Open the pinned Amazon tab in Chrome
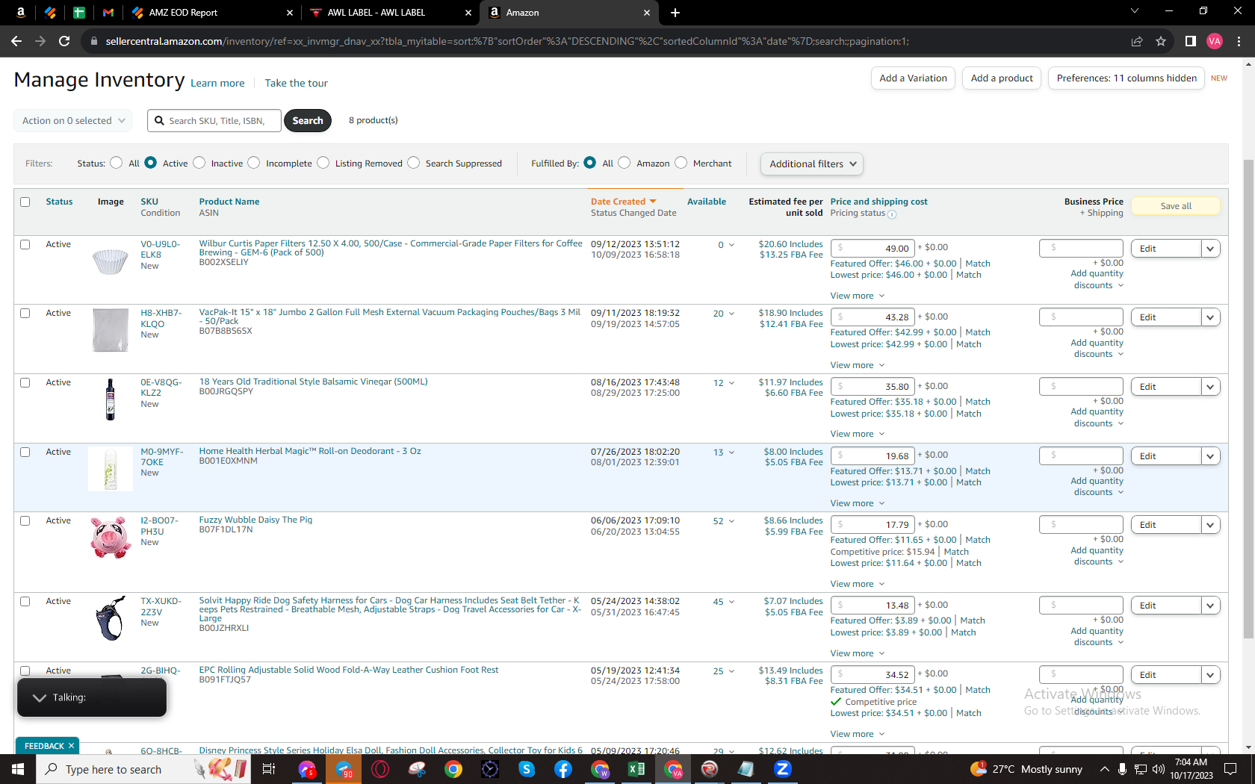The height and width of the screenshot is (784, 1255). [x=20, y=12]
